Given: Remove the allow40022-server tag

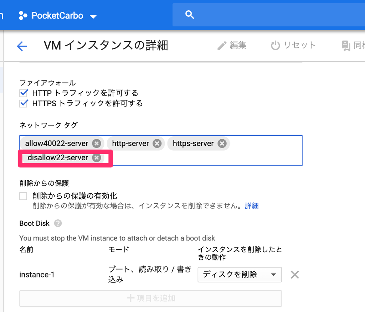Looking at the screenshot, I should (96, 144).
